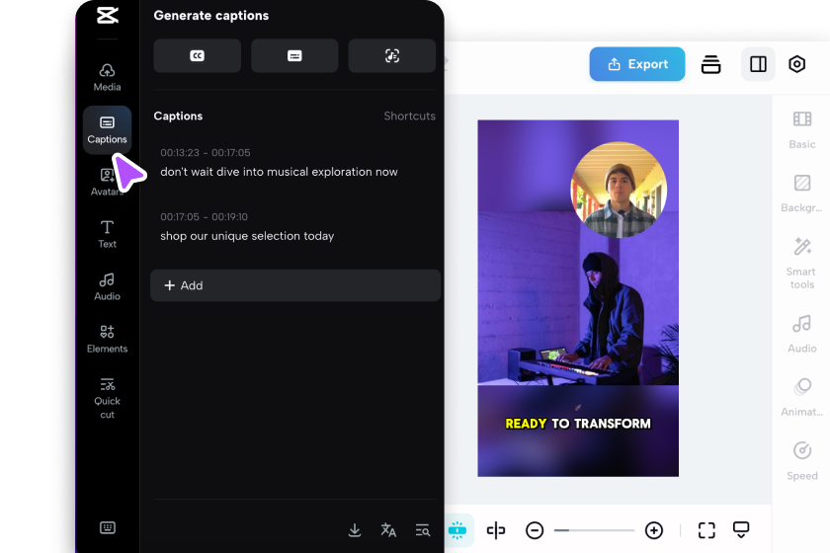The height and width of the screenshot is (553, 830).
Task: Download the captions file
Action: coord(355,529)
